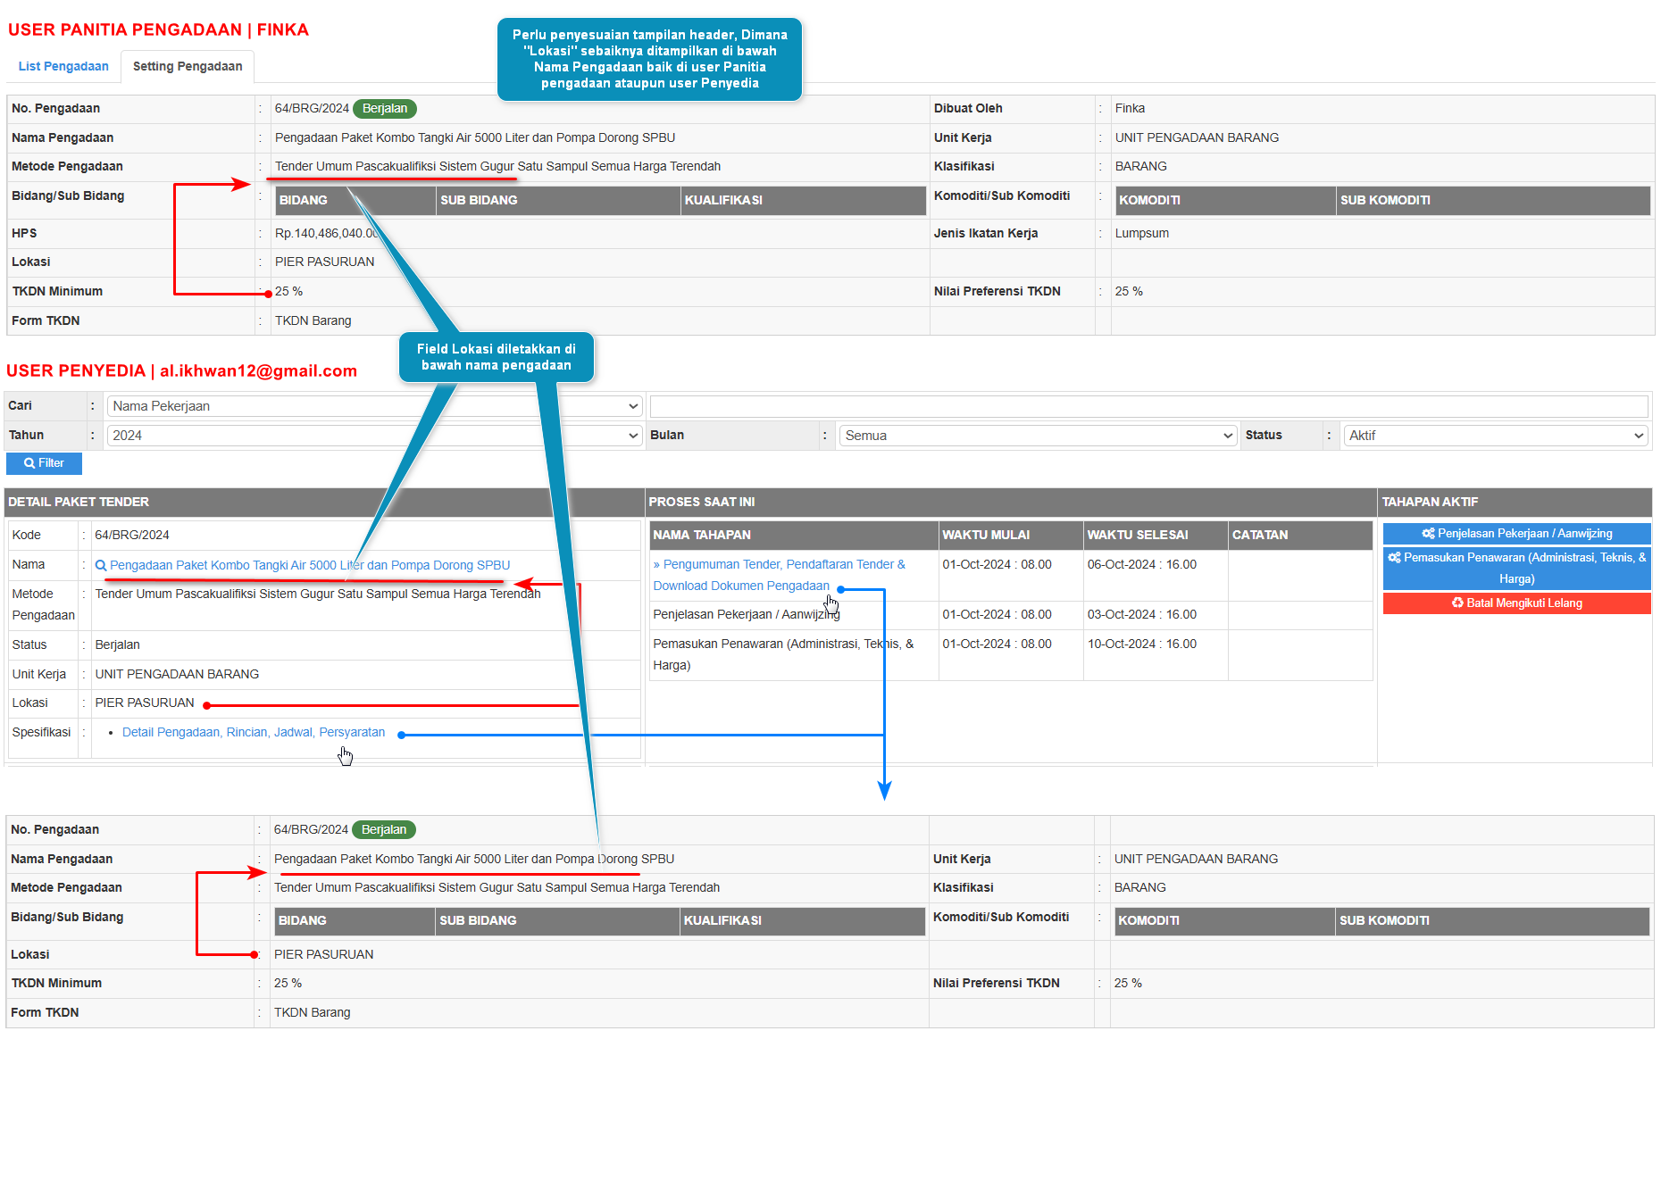Click the Finka value beside Dibuat Oleh

(1130, 108)
